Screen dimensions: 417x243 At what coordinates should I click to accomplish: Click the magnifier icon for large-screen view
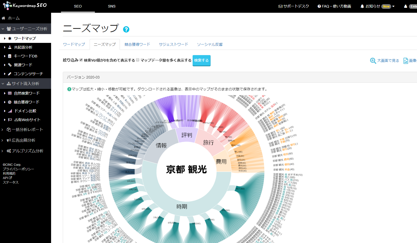(373, 61)
